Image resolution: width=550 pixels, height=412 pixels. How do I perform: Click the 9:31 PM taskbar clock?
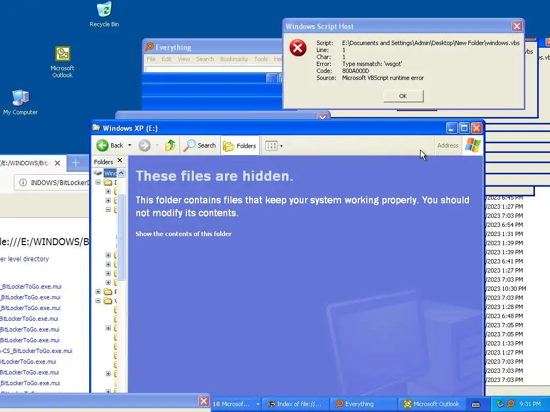coord(530,404)
